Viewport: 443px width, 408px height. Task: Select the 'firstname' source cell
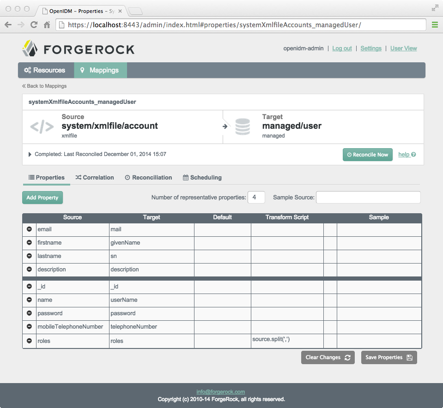[x=73, y=243]
